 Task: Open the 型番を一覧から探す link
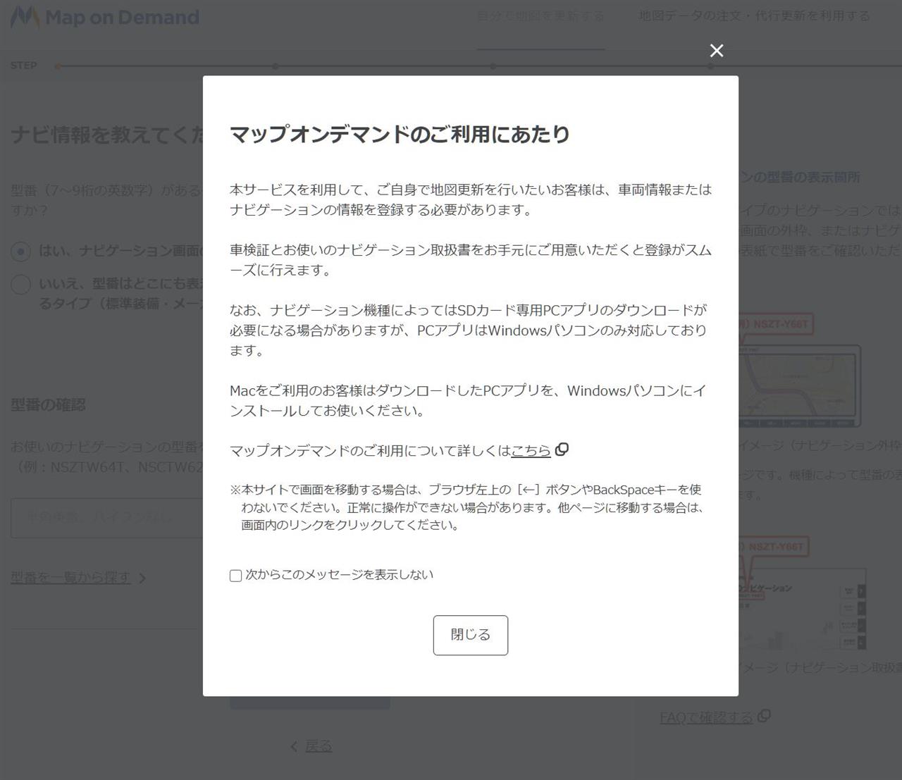coord(70,578)
